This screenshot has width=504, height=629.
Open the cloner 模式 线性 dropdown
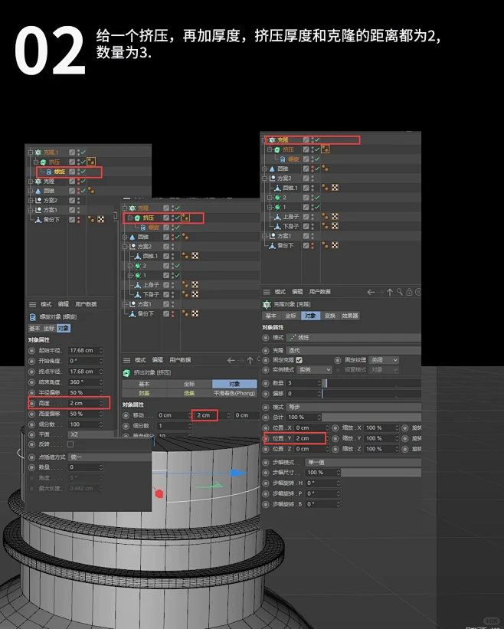[354, 338]
